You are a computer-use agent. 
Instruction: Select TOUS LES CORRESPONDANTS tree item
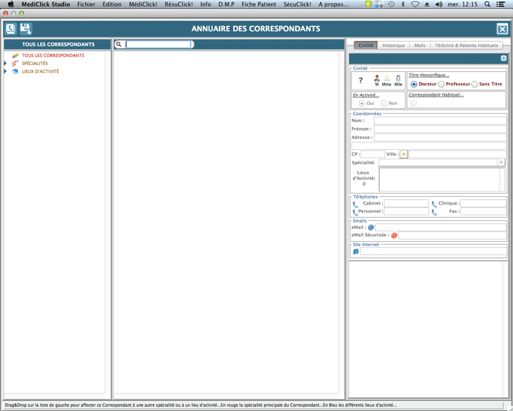click(53, 56)
